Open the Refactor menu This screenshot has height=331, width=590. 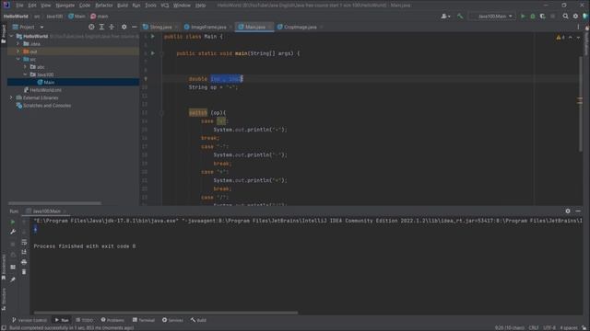pos(104,6)
